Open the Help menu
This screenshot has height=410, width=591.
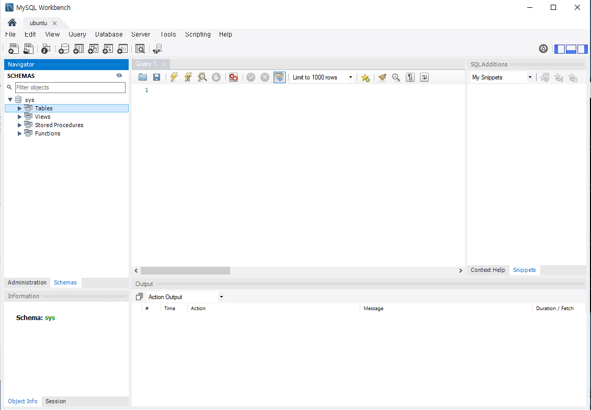point(225,35)
